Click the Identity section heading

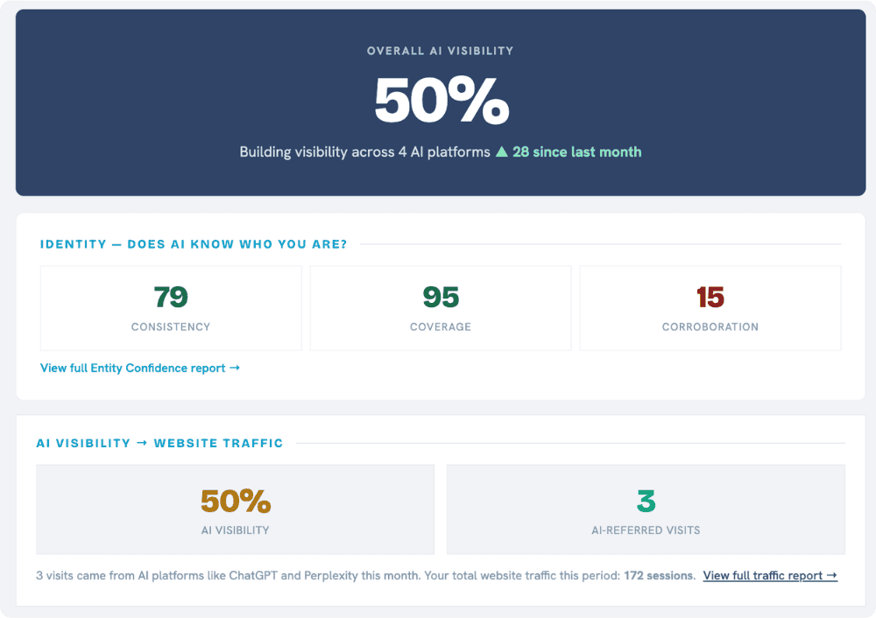click(x=194, y=244)
